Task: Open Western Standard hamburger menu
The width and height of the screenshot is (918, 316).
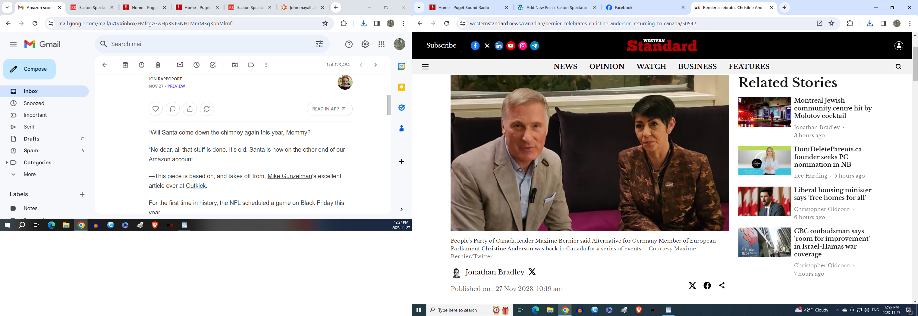Action: tap(425, 67)
